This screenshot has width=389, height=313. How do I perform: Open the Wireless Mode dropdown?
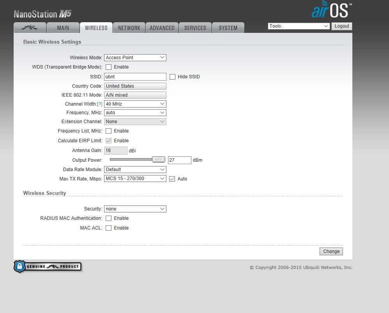click(135, 58)
